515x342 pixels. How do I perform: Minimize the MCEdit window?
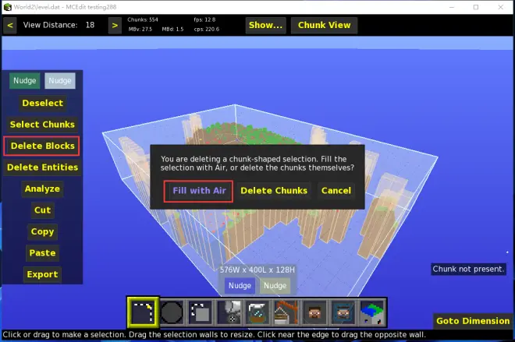pyautogui.click(x=452, y=7)
